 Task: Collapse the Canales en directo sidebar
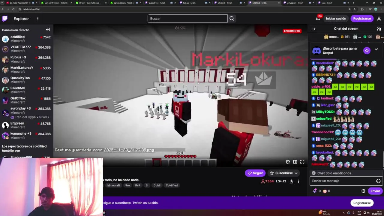tap(48, 30)
